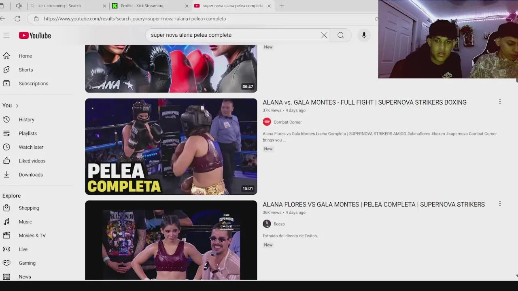Screen dimensions: 518x291
Task: Open more options for ALANA FLORES VS GALA MONTES video
Action: 500,204
